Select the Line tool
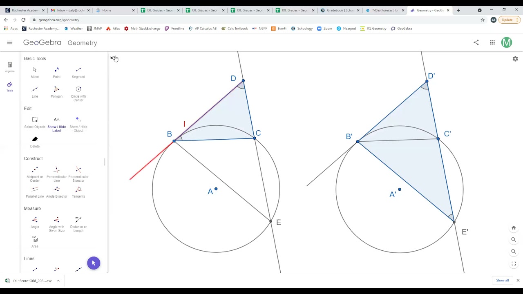The image size is (523, 294). pyautogui.click(x=35, y=92)
